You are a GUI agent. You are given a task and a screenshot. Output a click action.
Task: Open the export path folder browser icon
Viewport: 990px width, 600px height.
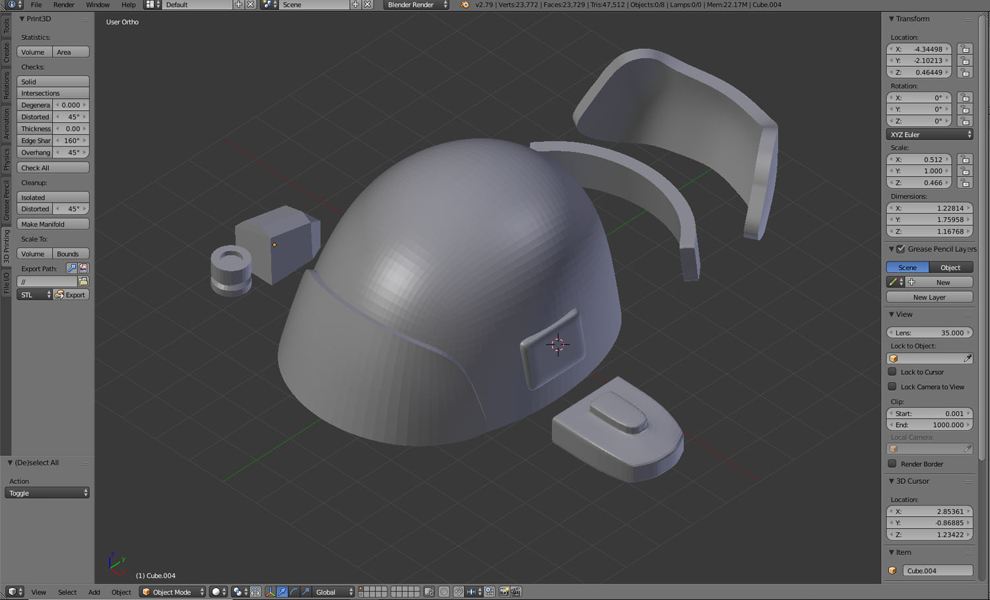(83, 281)
